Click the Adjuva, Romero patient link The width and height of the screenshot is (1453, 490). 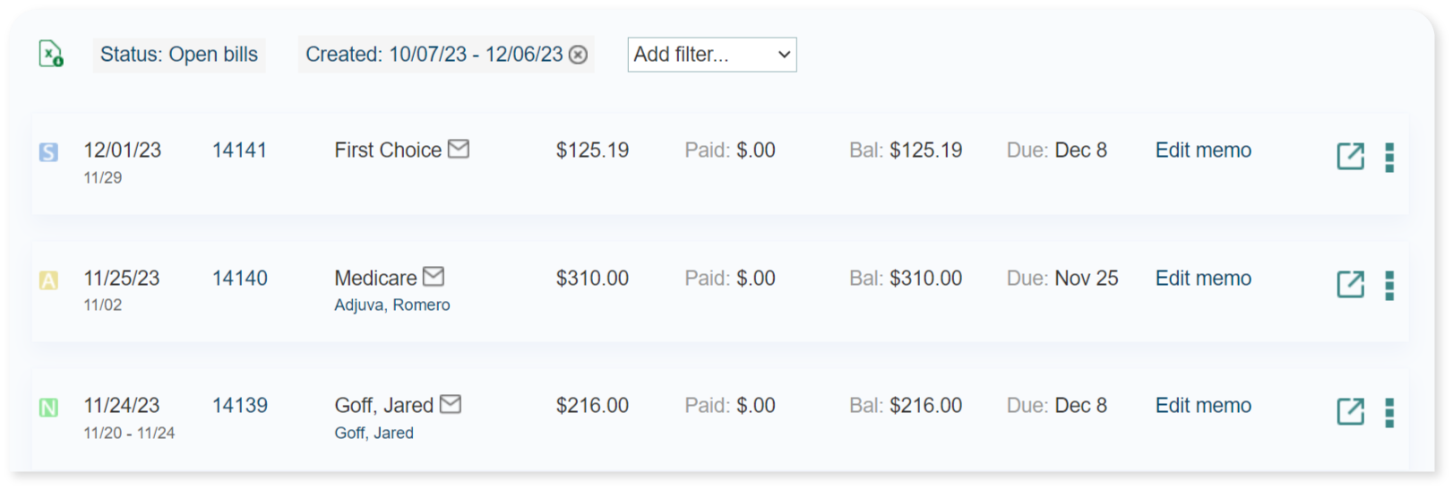[x=392, y=305]
